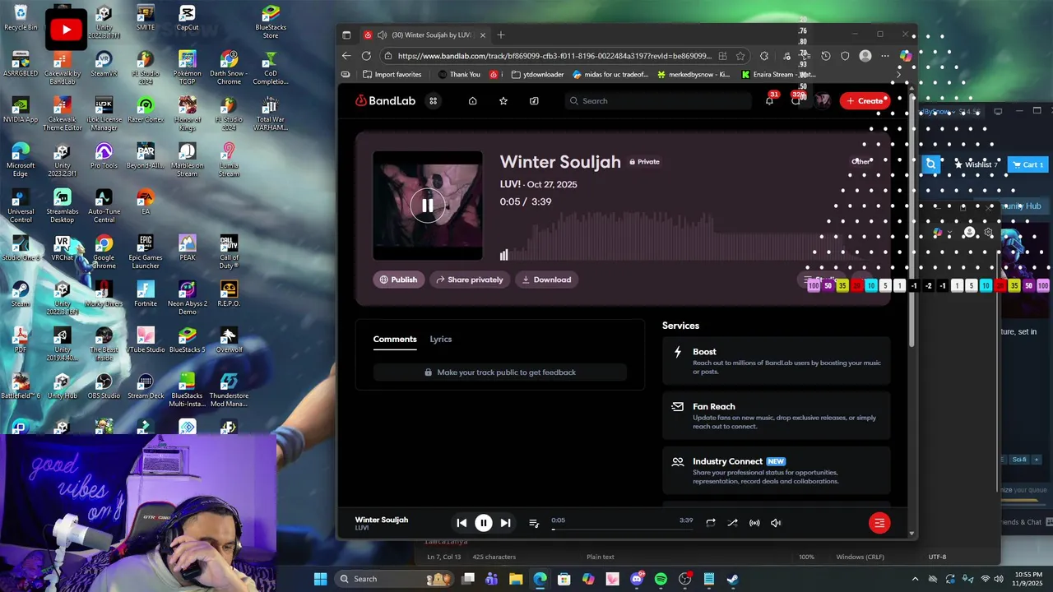Open the star favorites icon in BandLab
Viewport: 1053px width, 592px height.
[503, 101]
